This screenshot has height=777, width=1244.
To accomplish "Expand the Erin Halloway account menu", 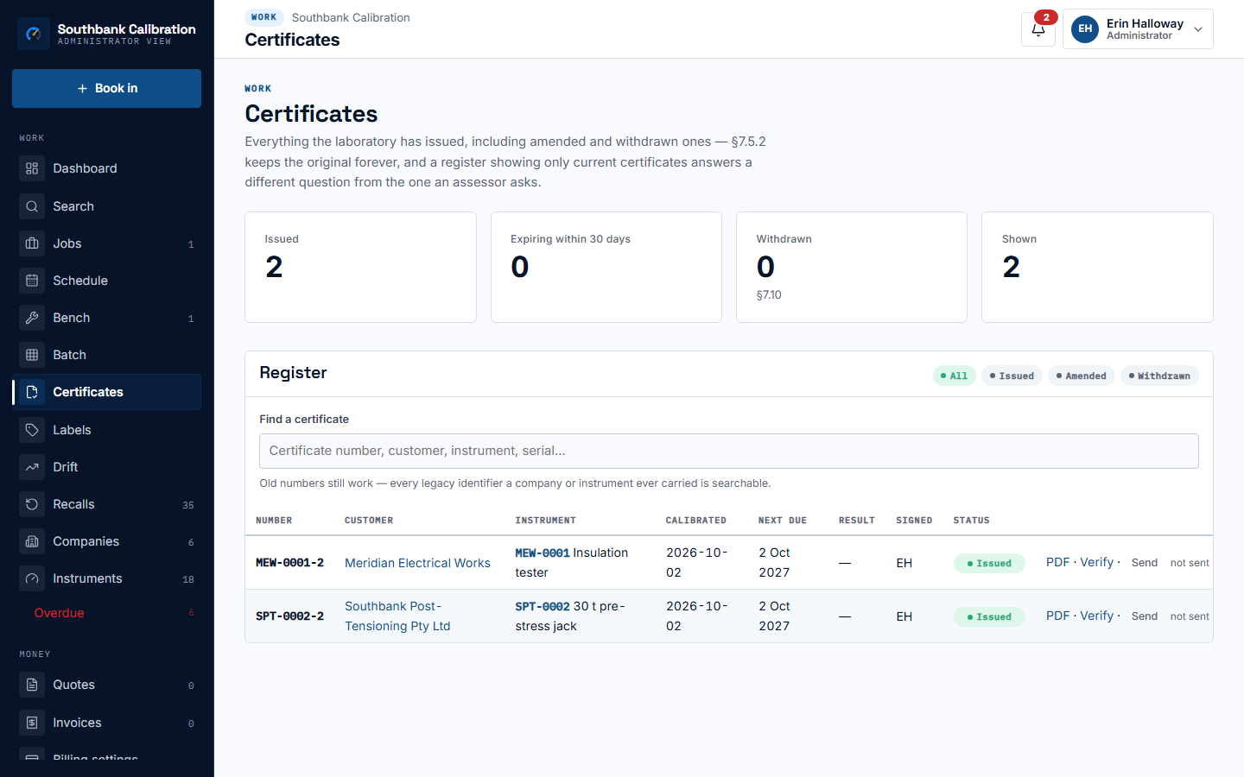I will (1138, 29).
